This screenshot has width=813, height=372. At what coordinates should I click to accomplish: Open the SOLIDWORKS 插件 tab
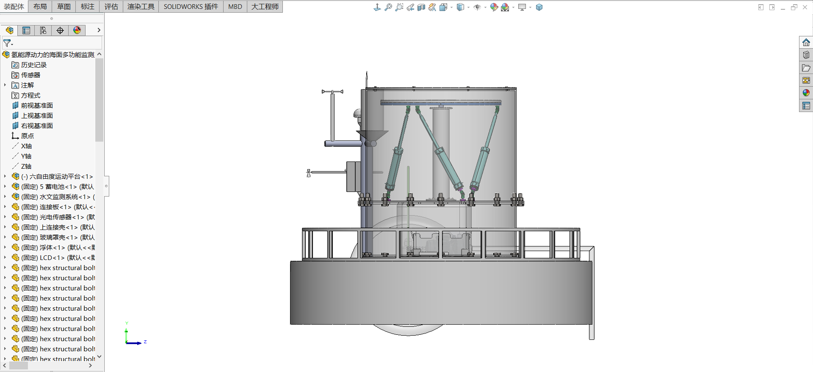pos(191,6)
